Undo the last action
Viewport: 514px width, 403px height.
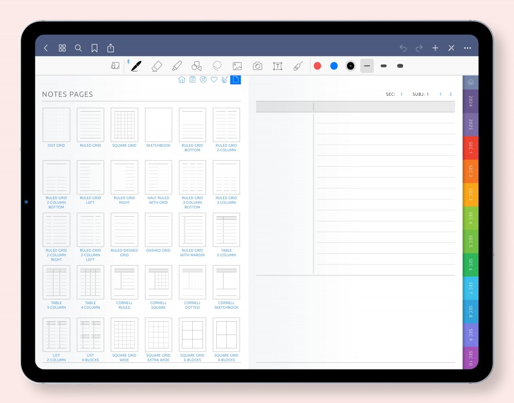[x=403, y=48]
